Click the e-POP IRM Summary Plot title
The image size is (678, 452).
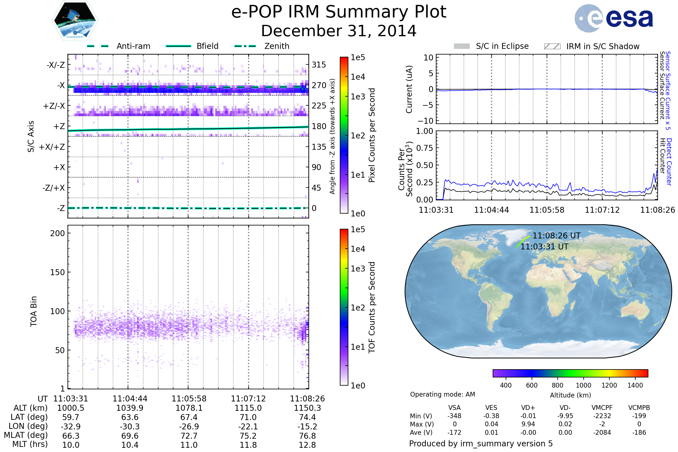tap(339, 12)
